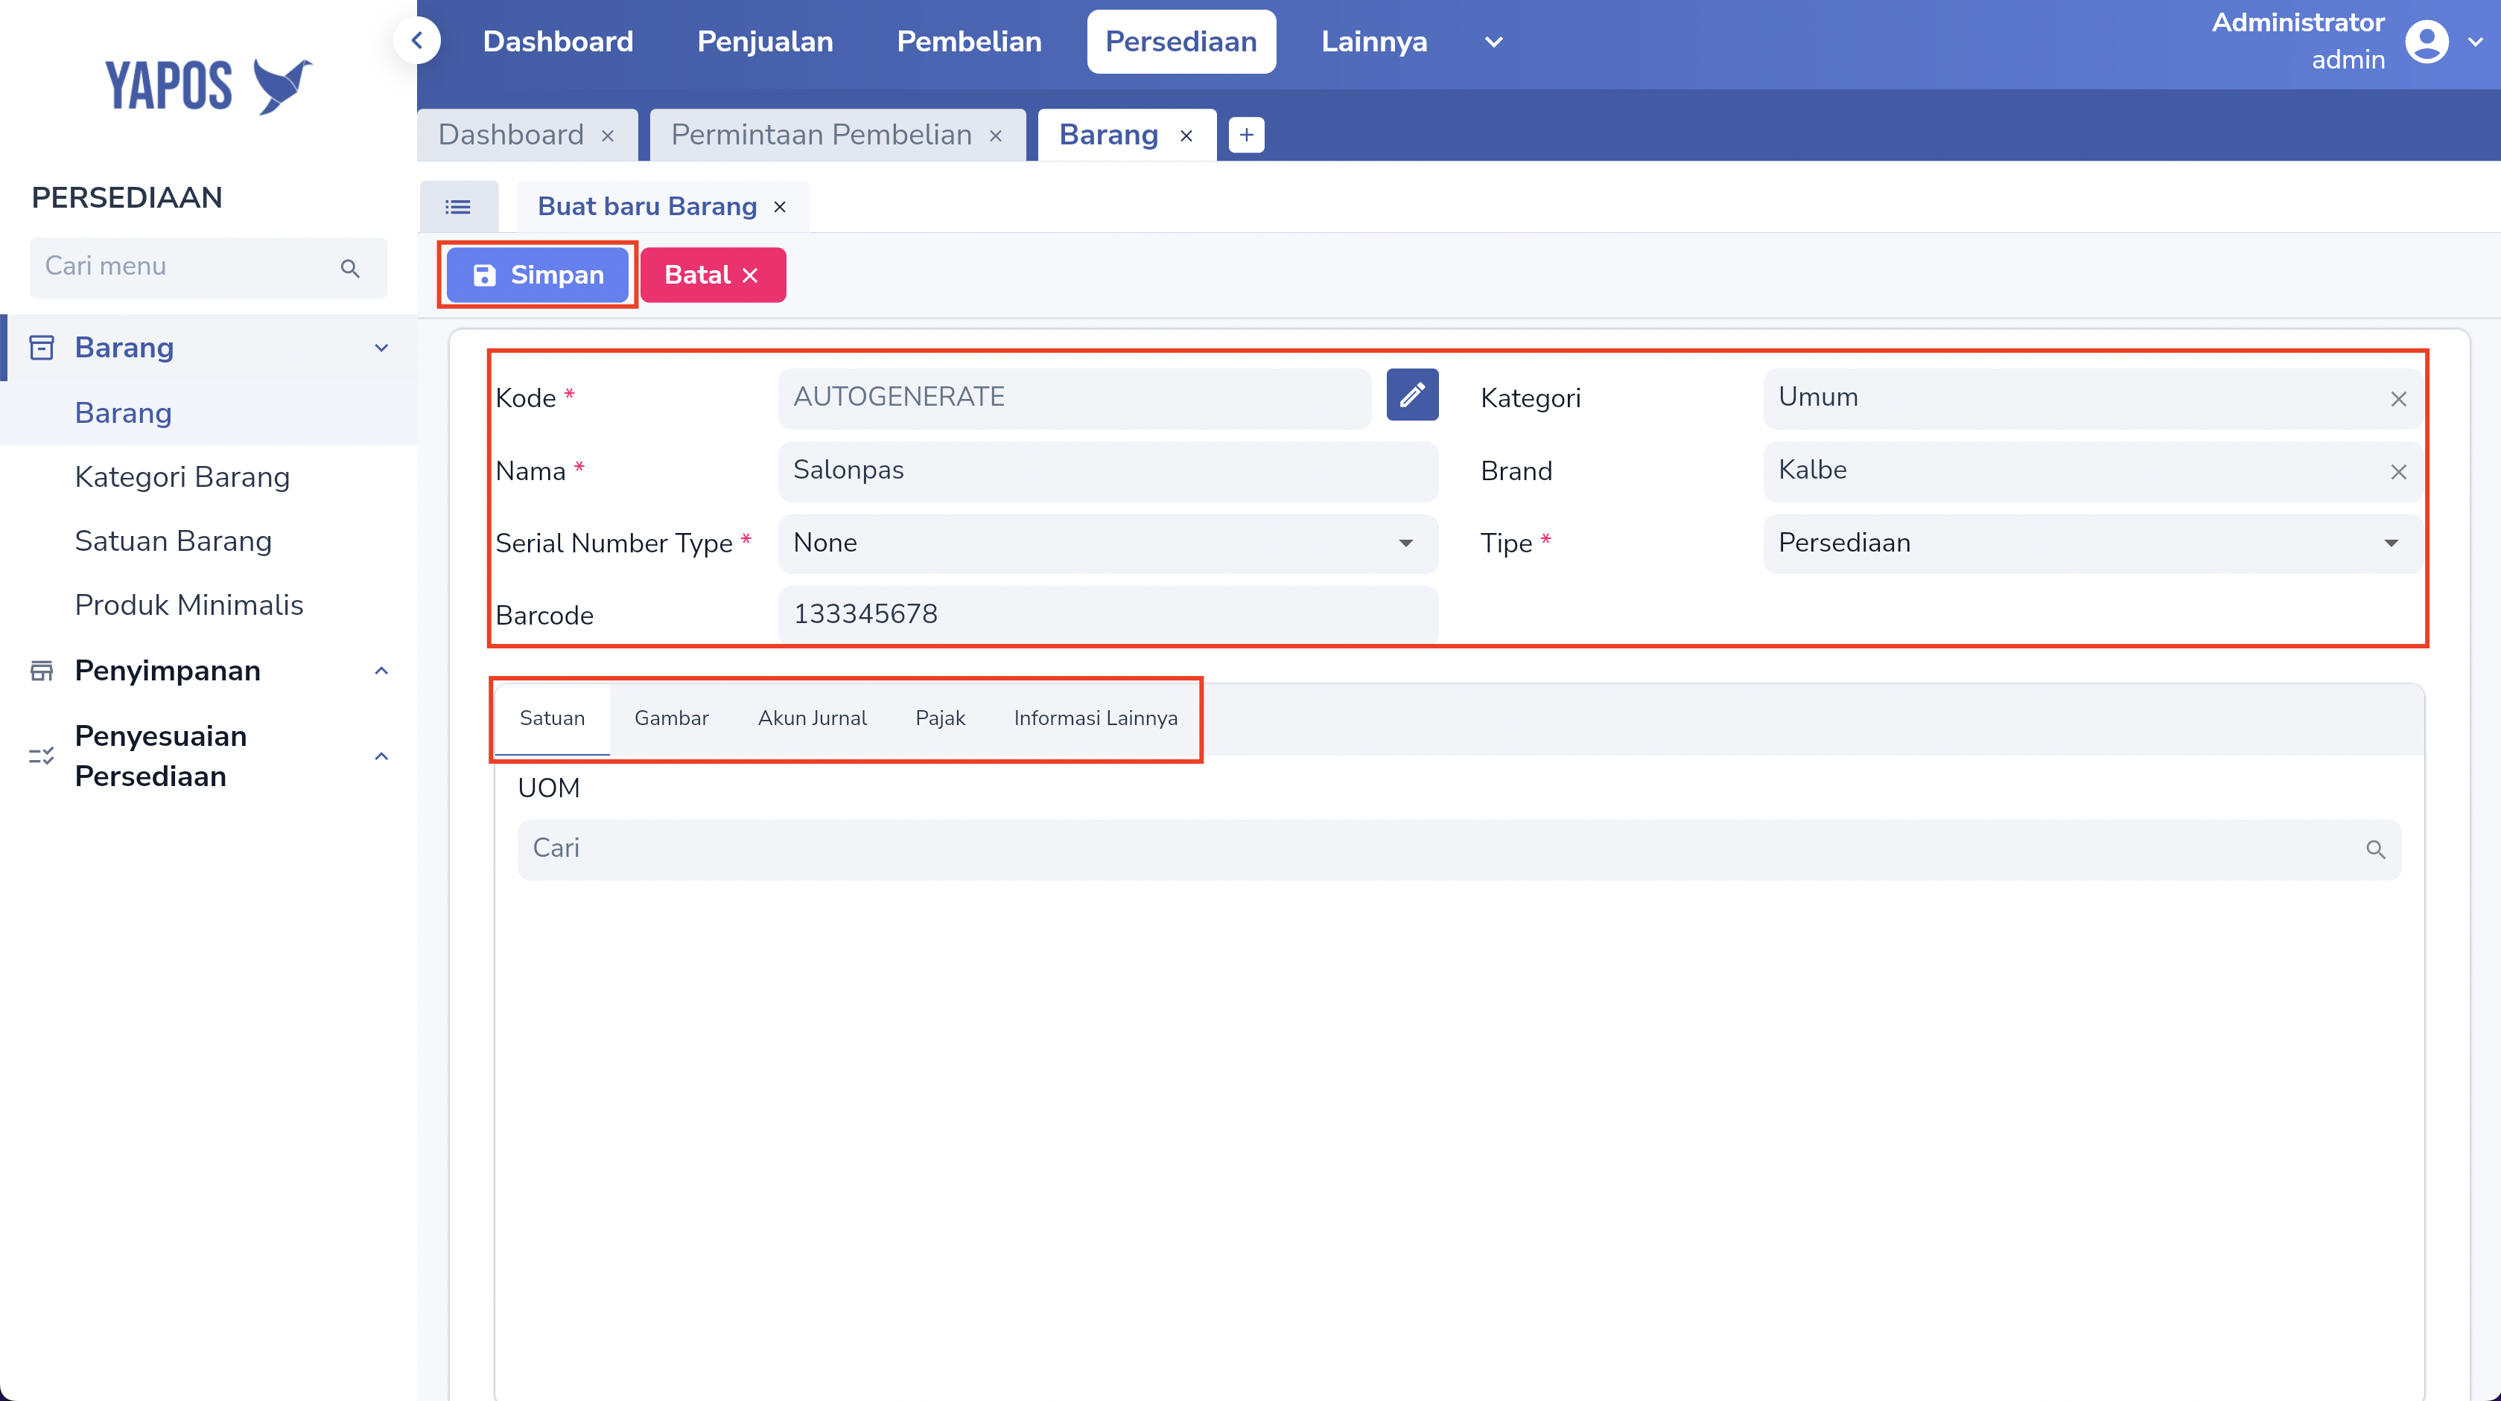This screenshot has width=2501, height=1401.
Task: Click the Administrator name text
Action: pos(2298,22)
